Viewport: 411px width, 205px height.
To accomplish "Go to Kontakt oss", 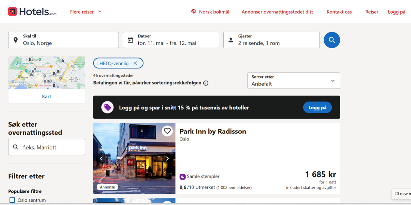I will pos(339,12).
